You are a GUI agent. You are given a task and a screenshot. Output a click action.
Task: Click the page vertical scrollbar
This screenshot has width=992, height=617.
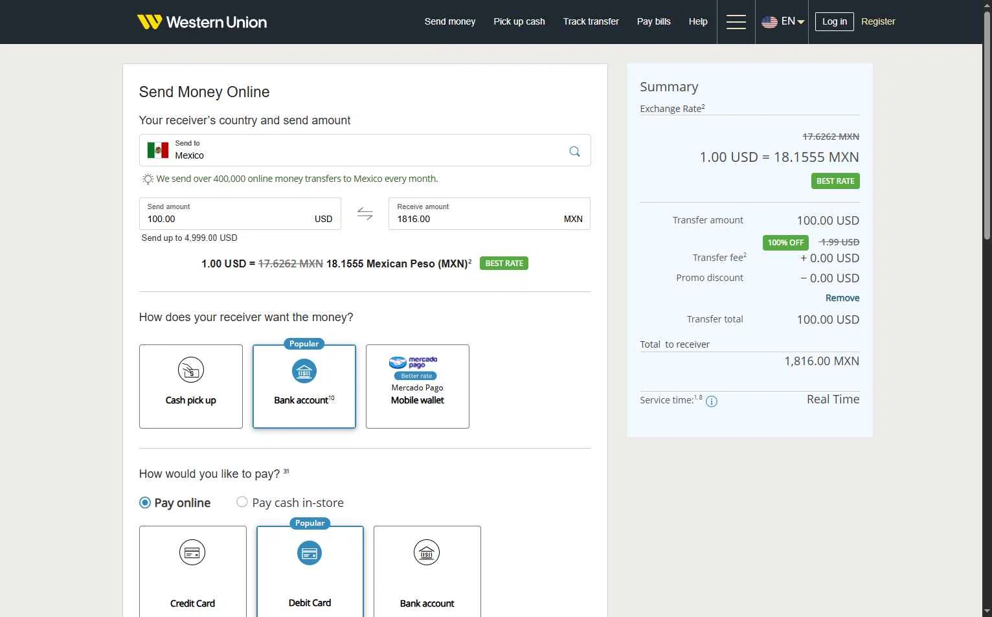pyautogui.click(x=987, y=126)
